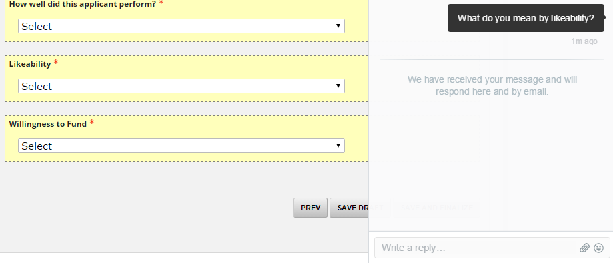
Task: Click the Likeability field label
Action: (30, 64)
